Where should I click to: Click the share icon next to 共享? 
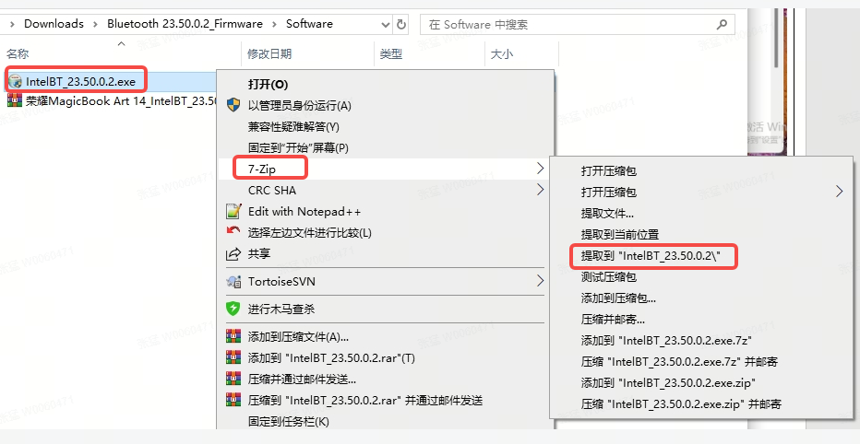[233, 253]
